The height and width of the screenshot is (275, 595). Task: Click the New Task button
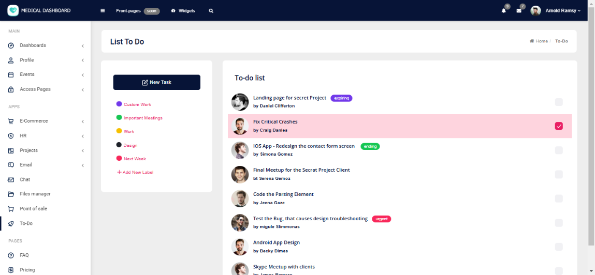coord(156,82)
